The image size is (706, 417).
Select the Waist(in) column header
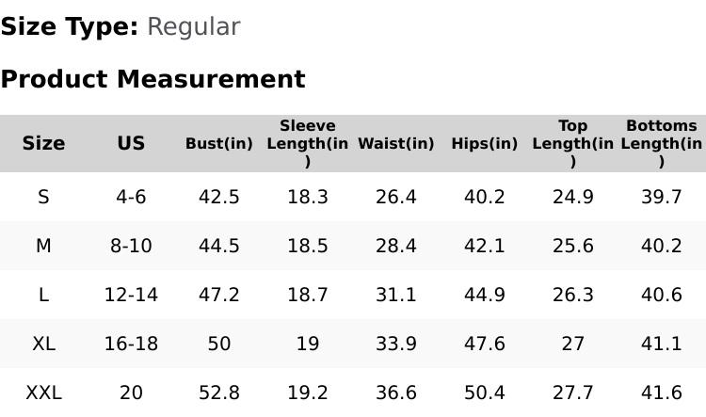pos(396,144)
